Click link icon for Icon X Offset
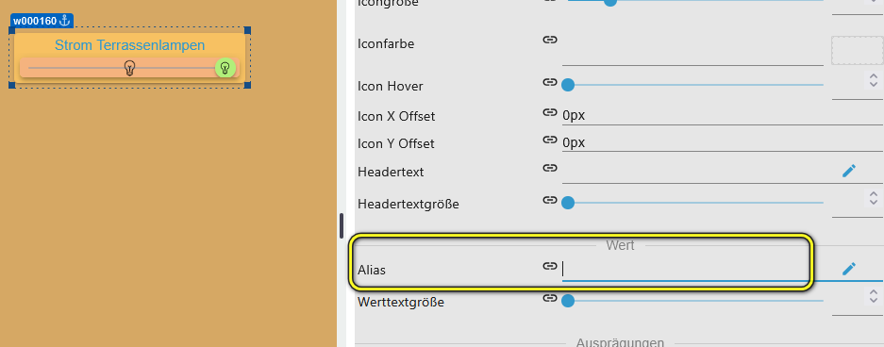884x347 pixels. [550, 112]
